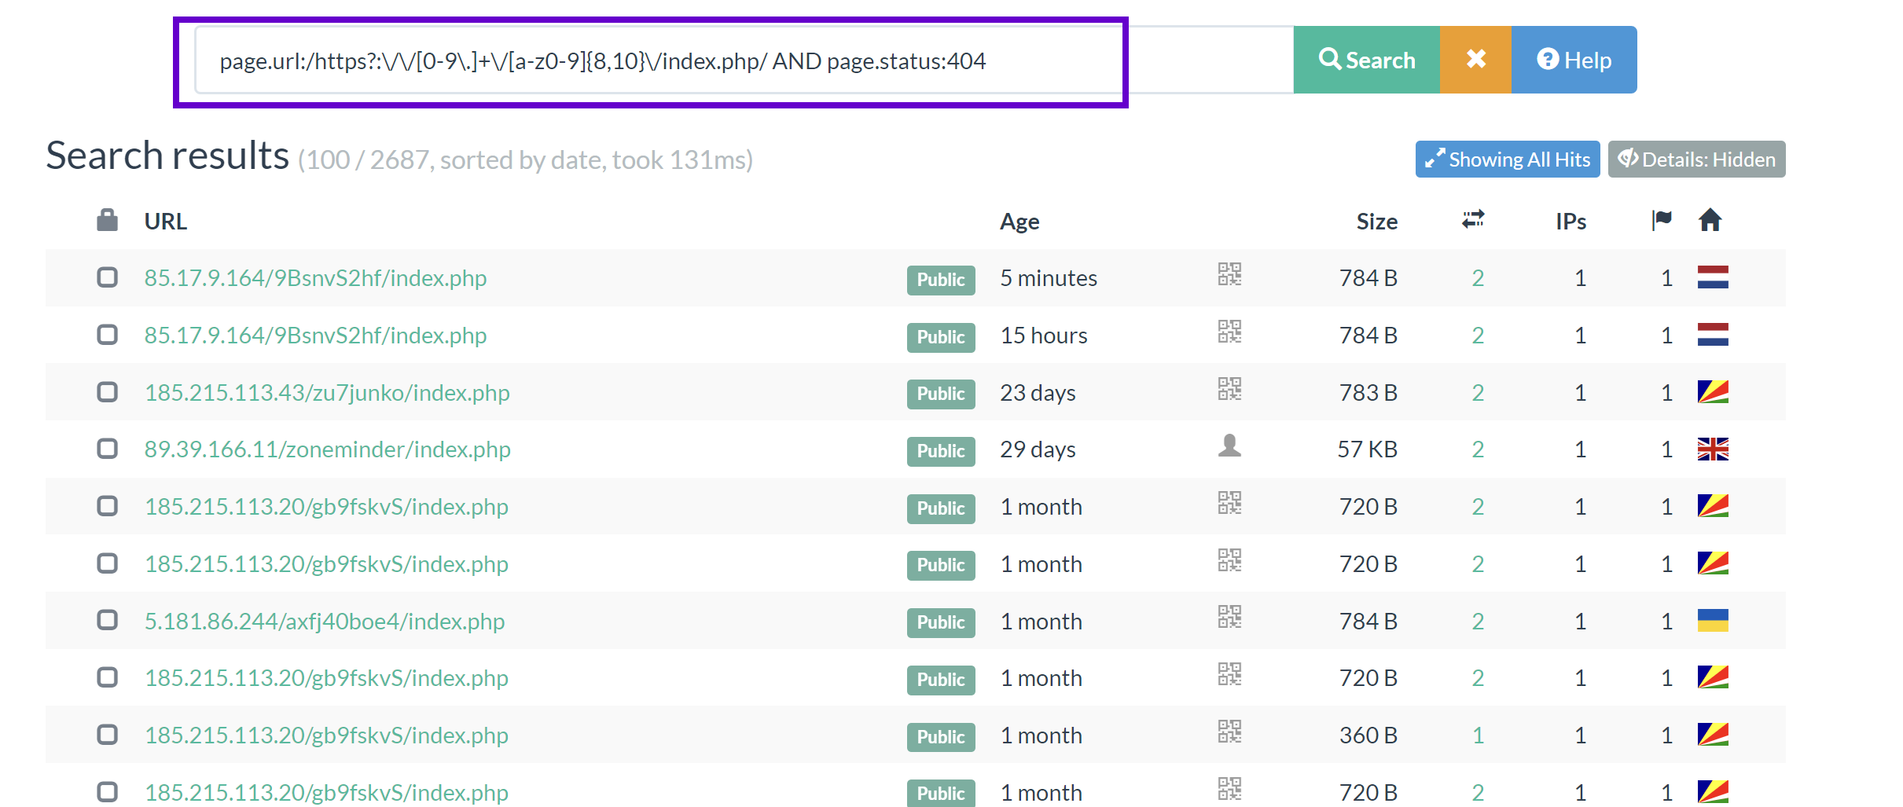Click the UK flag for the zoneminder result

pyautogui.click(x=1714, y=449)
